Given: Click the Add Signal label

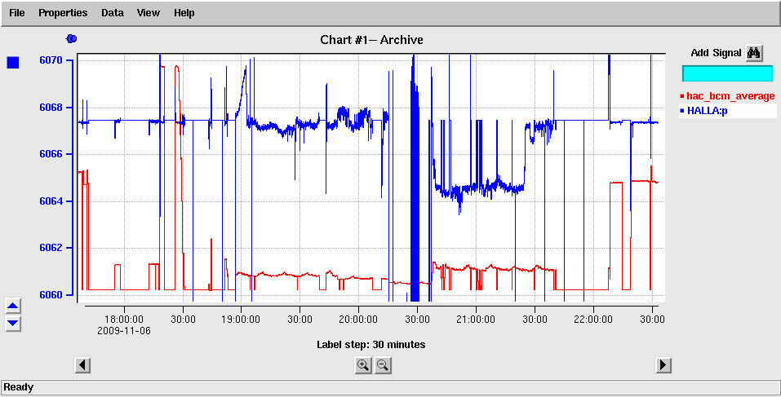Looking at the screenshot, I should pos(716,53).
